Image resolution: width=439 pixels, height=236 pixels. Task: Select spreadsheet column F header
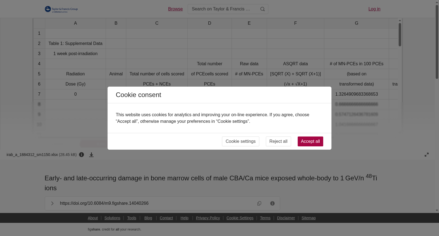click(296, 23)
